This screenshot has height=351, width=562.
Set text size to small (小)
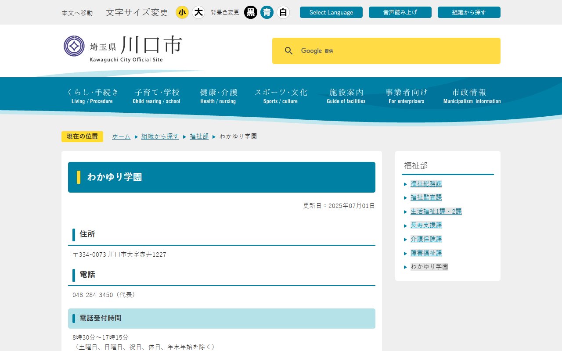182,12
